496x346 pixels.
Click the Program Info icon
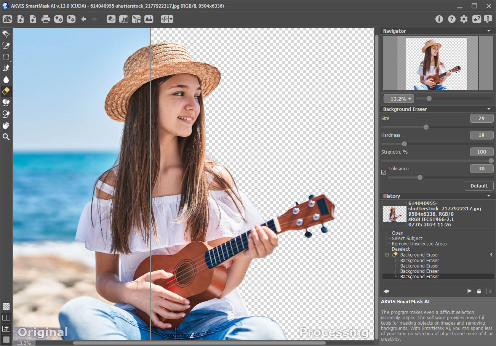439,19
